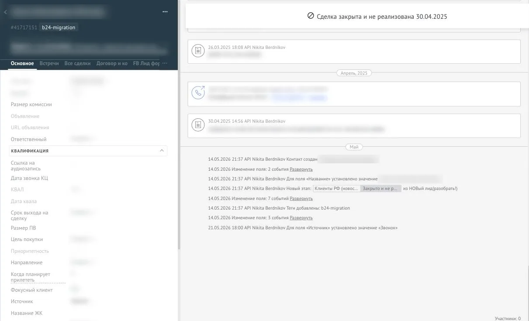Image resolution: width=529 pixels, height=321 pixels.
Task: Click the 'Источник установлено значение «Звонок»' line
Action: [303, 228]
